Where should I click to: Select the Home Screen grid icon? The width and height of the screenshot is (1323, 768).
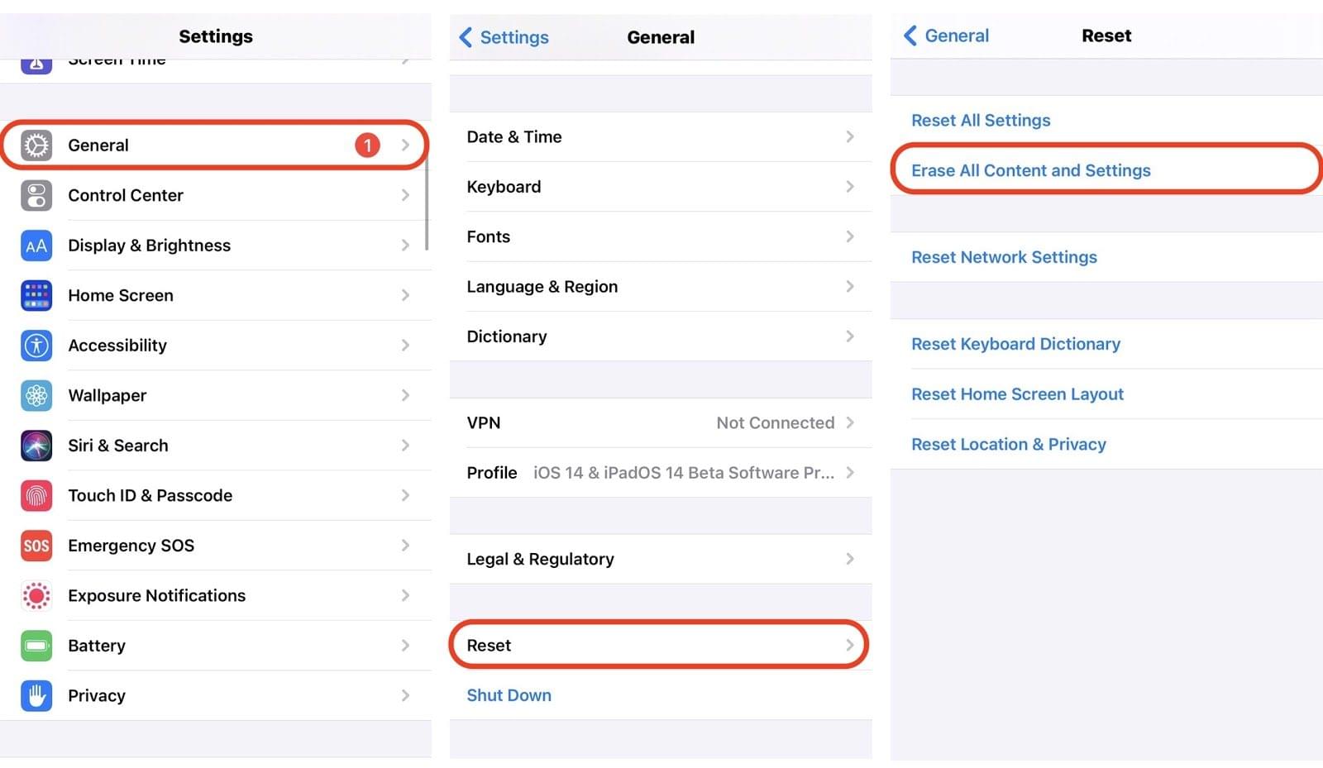(36, 295)
